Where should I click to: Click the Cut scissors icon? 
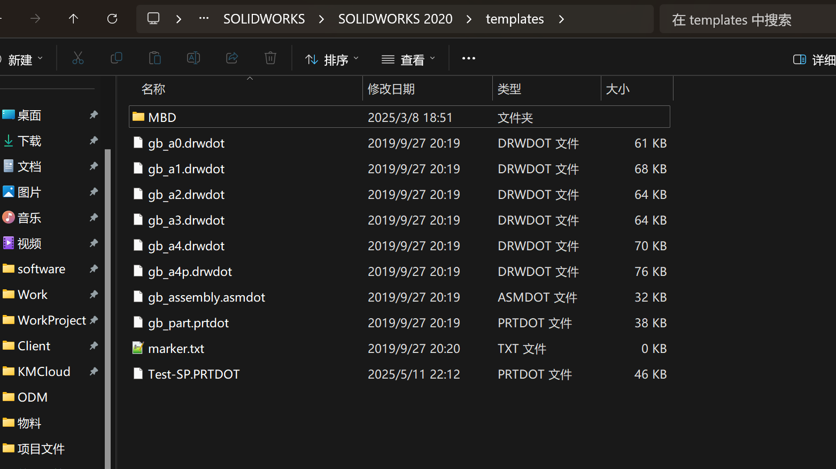[78, 58]
